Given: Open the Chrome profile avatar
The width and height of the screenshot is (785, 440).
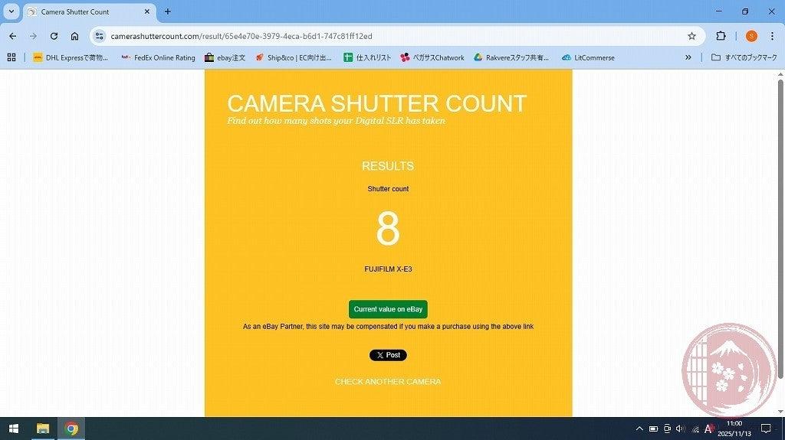Looking at the screenshot, I should [751, 36].
